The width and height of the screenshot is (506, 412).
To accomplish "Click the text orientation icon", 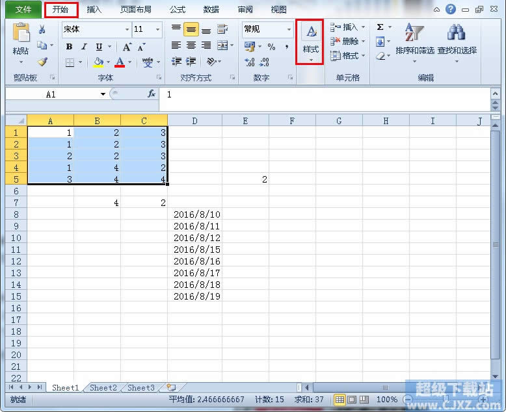I will (211, 61).
